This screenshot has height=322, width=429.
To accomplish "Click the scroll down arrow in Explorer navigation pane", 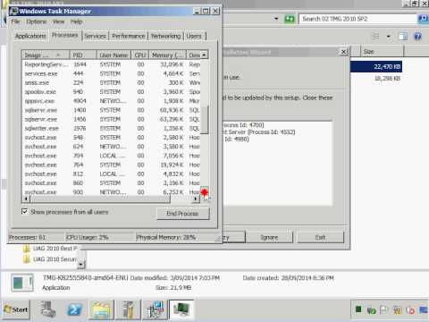I will click(x=80, y=265).
